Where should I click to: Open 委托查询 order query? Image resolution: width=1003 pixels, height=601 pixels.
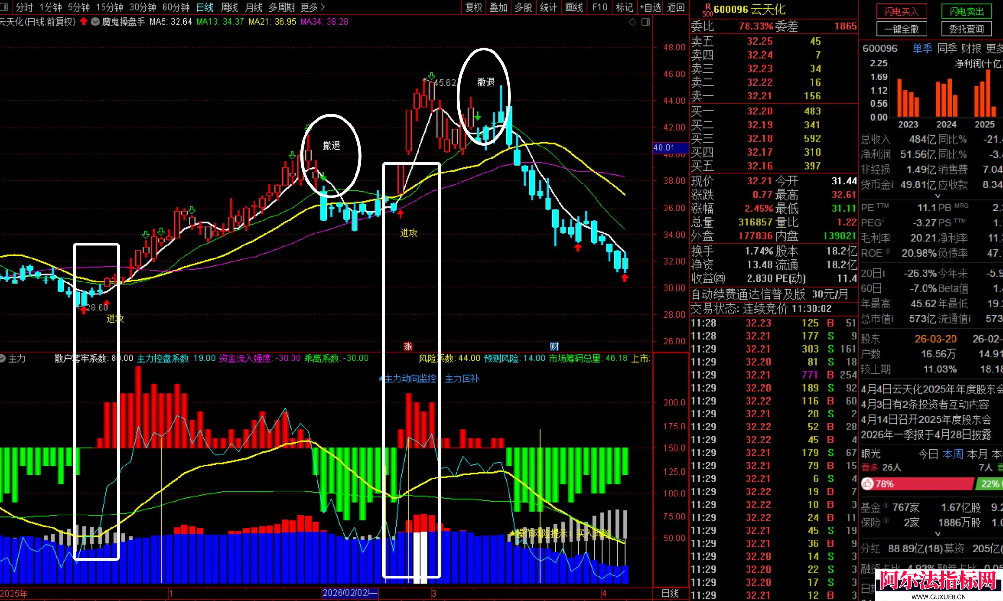pos(966,29)
